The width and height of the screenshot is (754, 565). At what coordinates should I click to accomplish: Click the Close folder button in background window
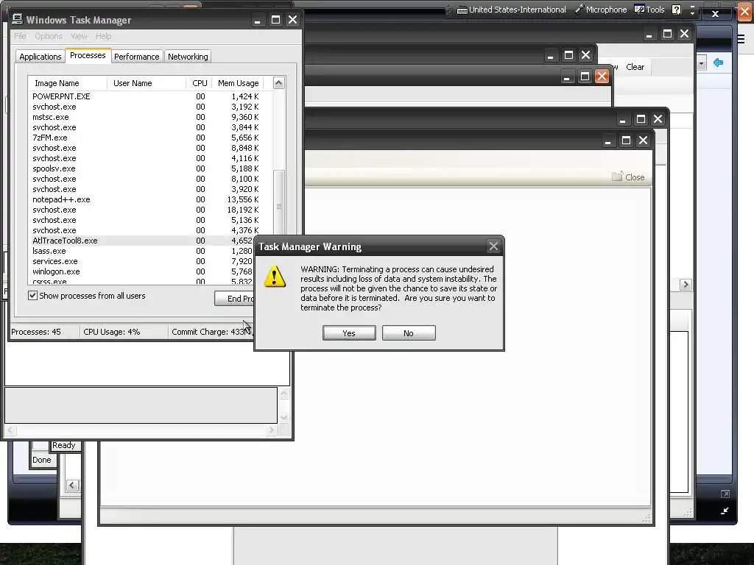628,177
